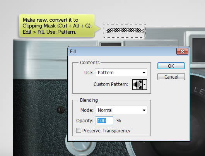Open the Use: Pattern dropdown
The height and width of the screenshot is (156, 205).
(x=121, y=72)
